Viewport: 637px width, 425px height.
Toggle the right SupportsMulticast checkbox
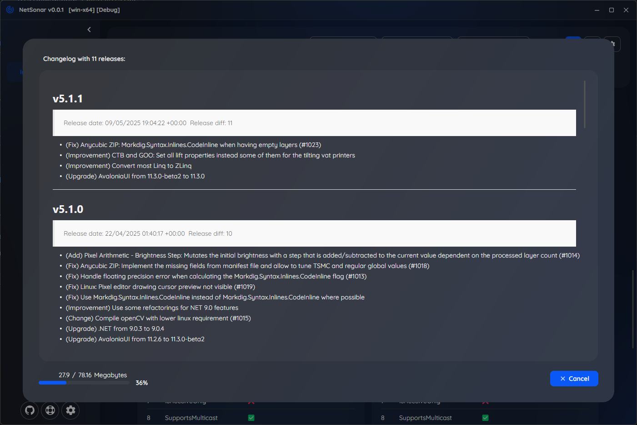click(x=486, y=418)
